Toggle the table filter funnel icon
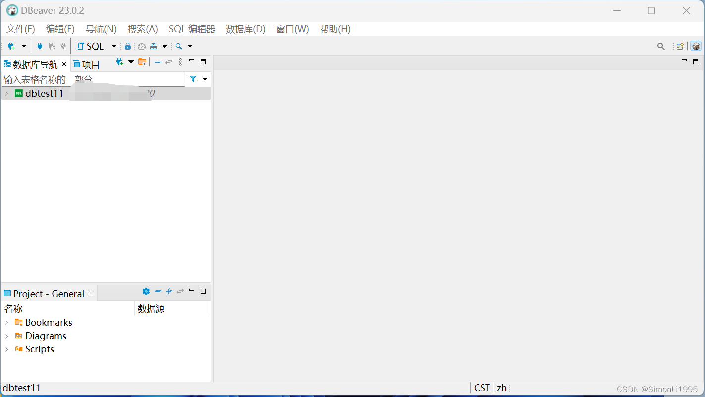 point(192,79)
